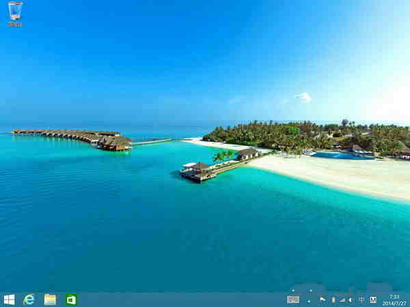Screen dimensions: 410x307
Task: Launch Internet Explorer from the taskbar
Action: (29, 299)
